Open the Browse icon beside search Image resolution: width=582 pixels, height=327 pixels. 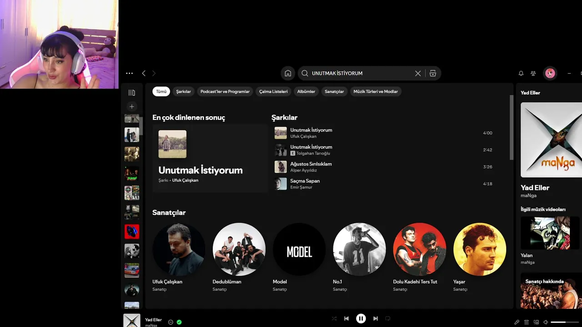[433, 73]
